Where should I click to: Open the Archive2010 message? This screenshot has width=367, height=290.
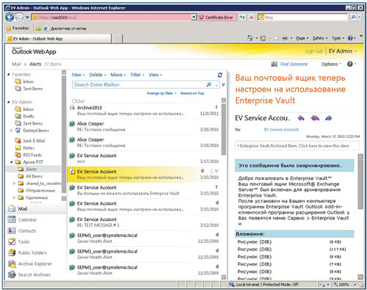pos(145,111)
